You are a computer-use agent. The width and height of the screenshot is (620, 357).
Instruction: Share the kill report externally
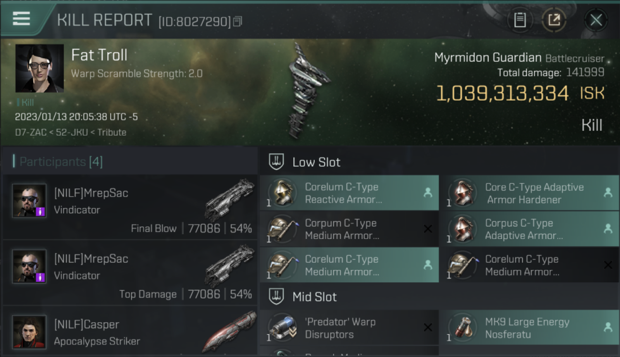coord(554,20)
